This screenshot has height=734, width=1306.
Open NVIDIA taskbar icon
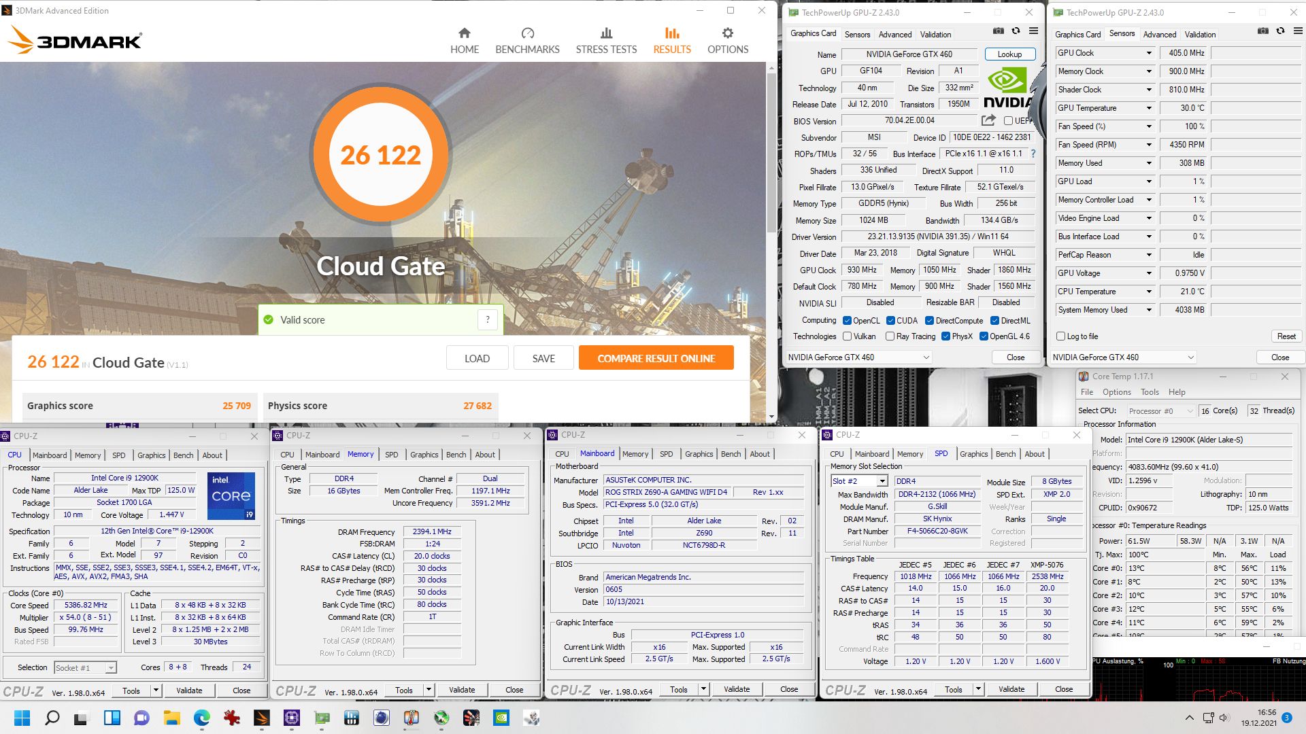tap(501, 718)
